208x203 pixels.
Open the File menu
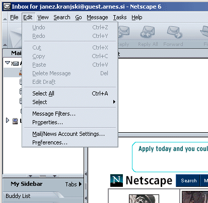14,17
